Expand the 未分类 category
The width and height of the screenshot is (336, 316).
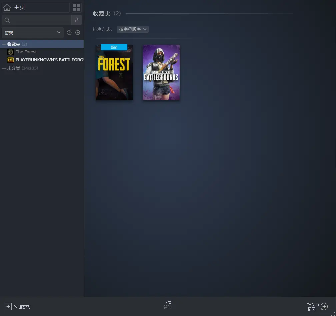point(4,68)
